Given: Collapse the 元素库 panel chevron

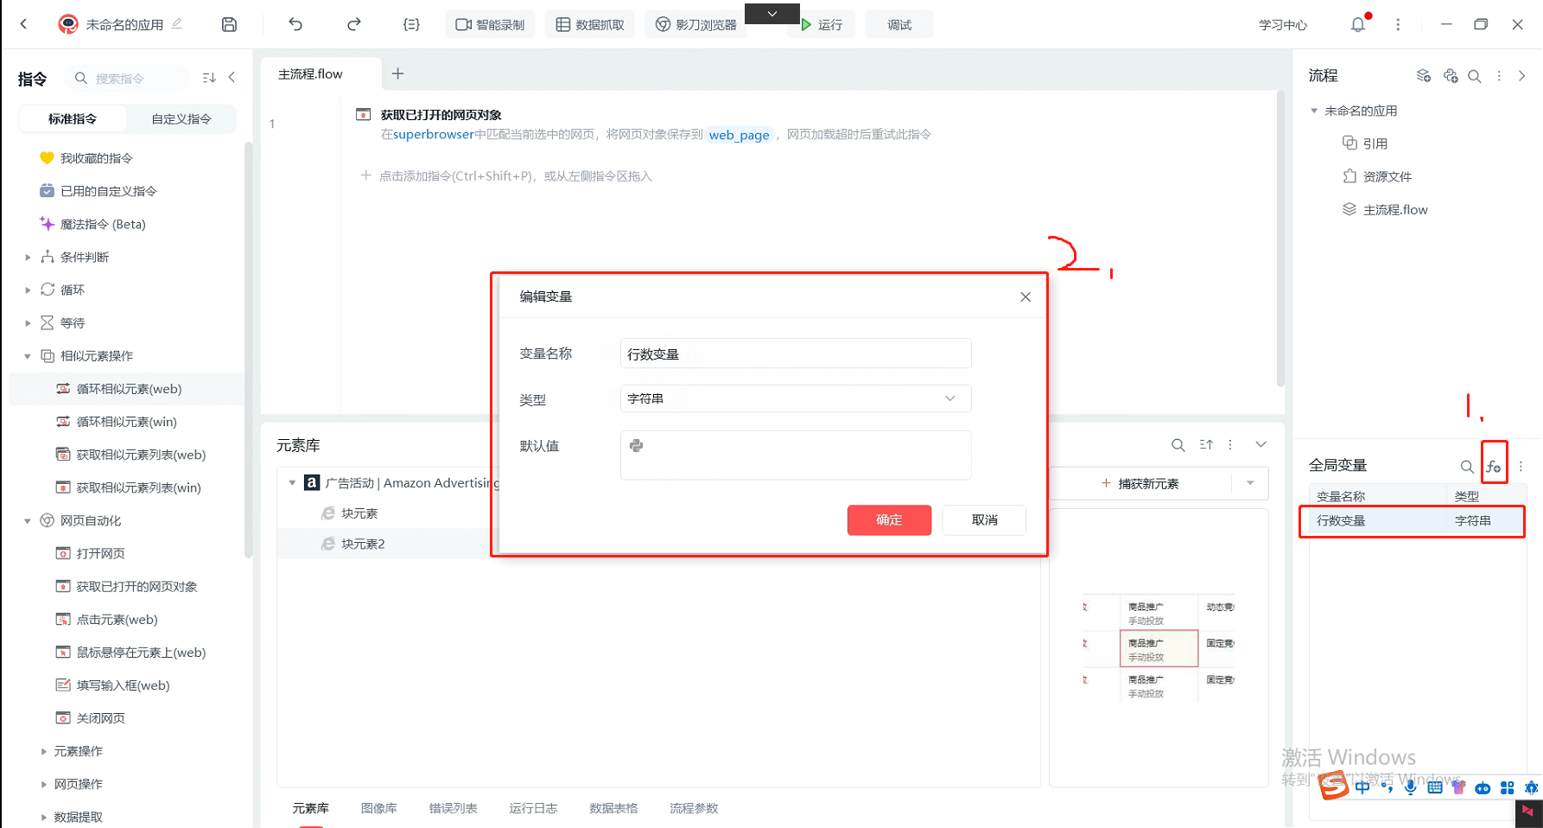Looking at the screenshot, I should [x=1260, y=444].
